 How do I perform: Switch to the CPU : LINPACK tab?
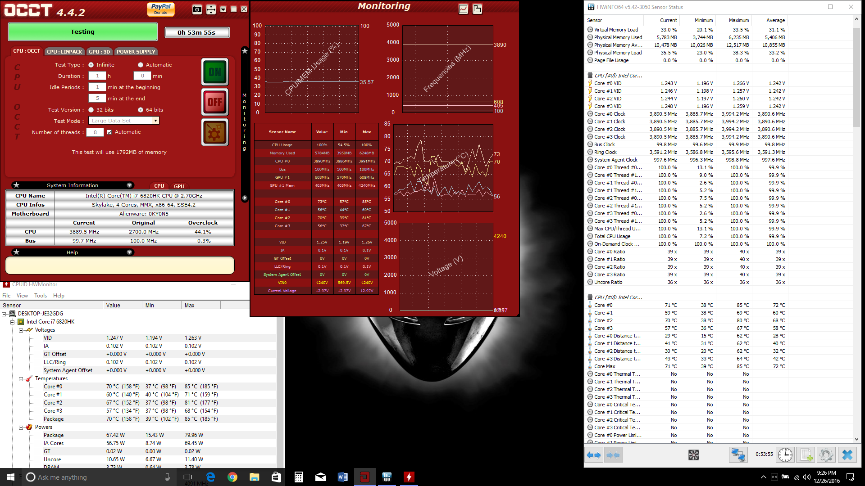[64, 52]
